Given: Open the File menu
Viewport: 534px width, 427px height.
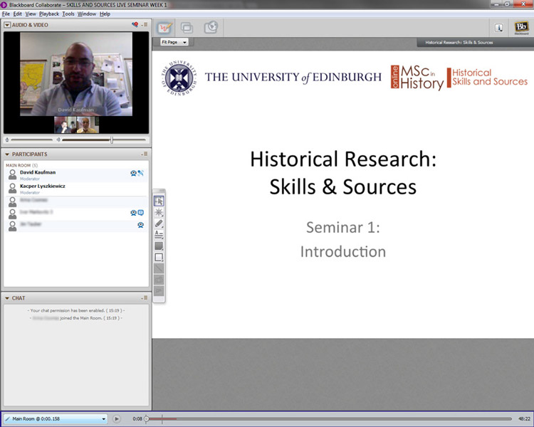Looking at the screenshot, I should [6, 14].
